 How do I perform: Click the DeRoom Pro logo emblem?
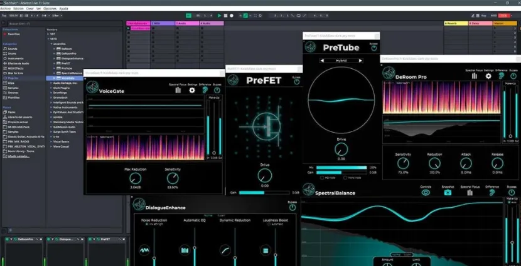pos(389,73)
